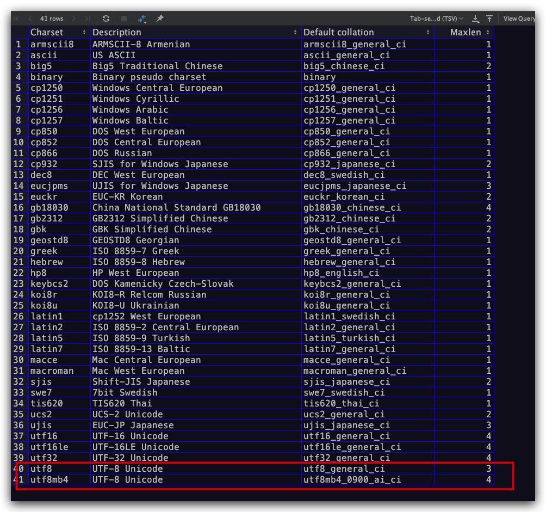
Task: Select the 'KOI8-U Ukrainian' description cell
Action: tap(196, 305)
